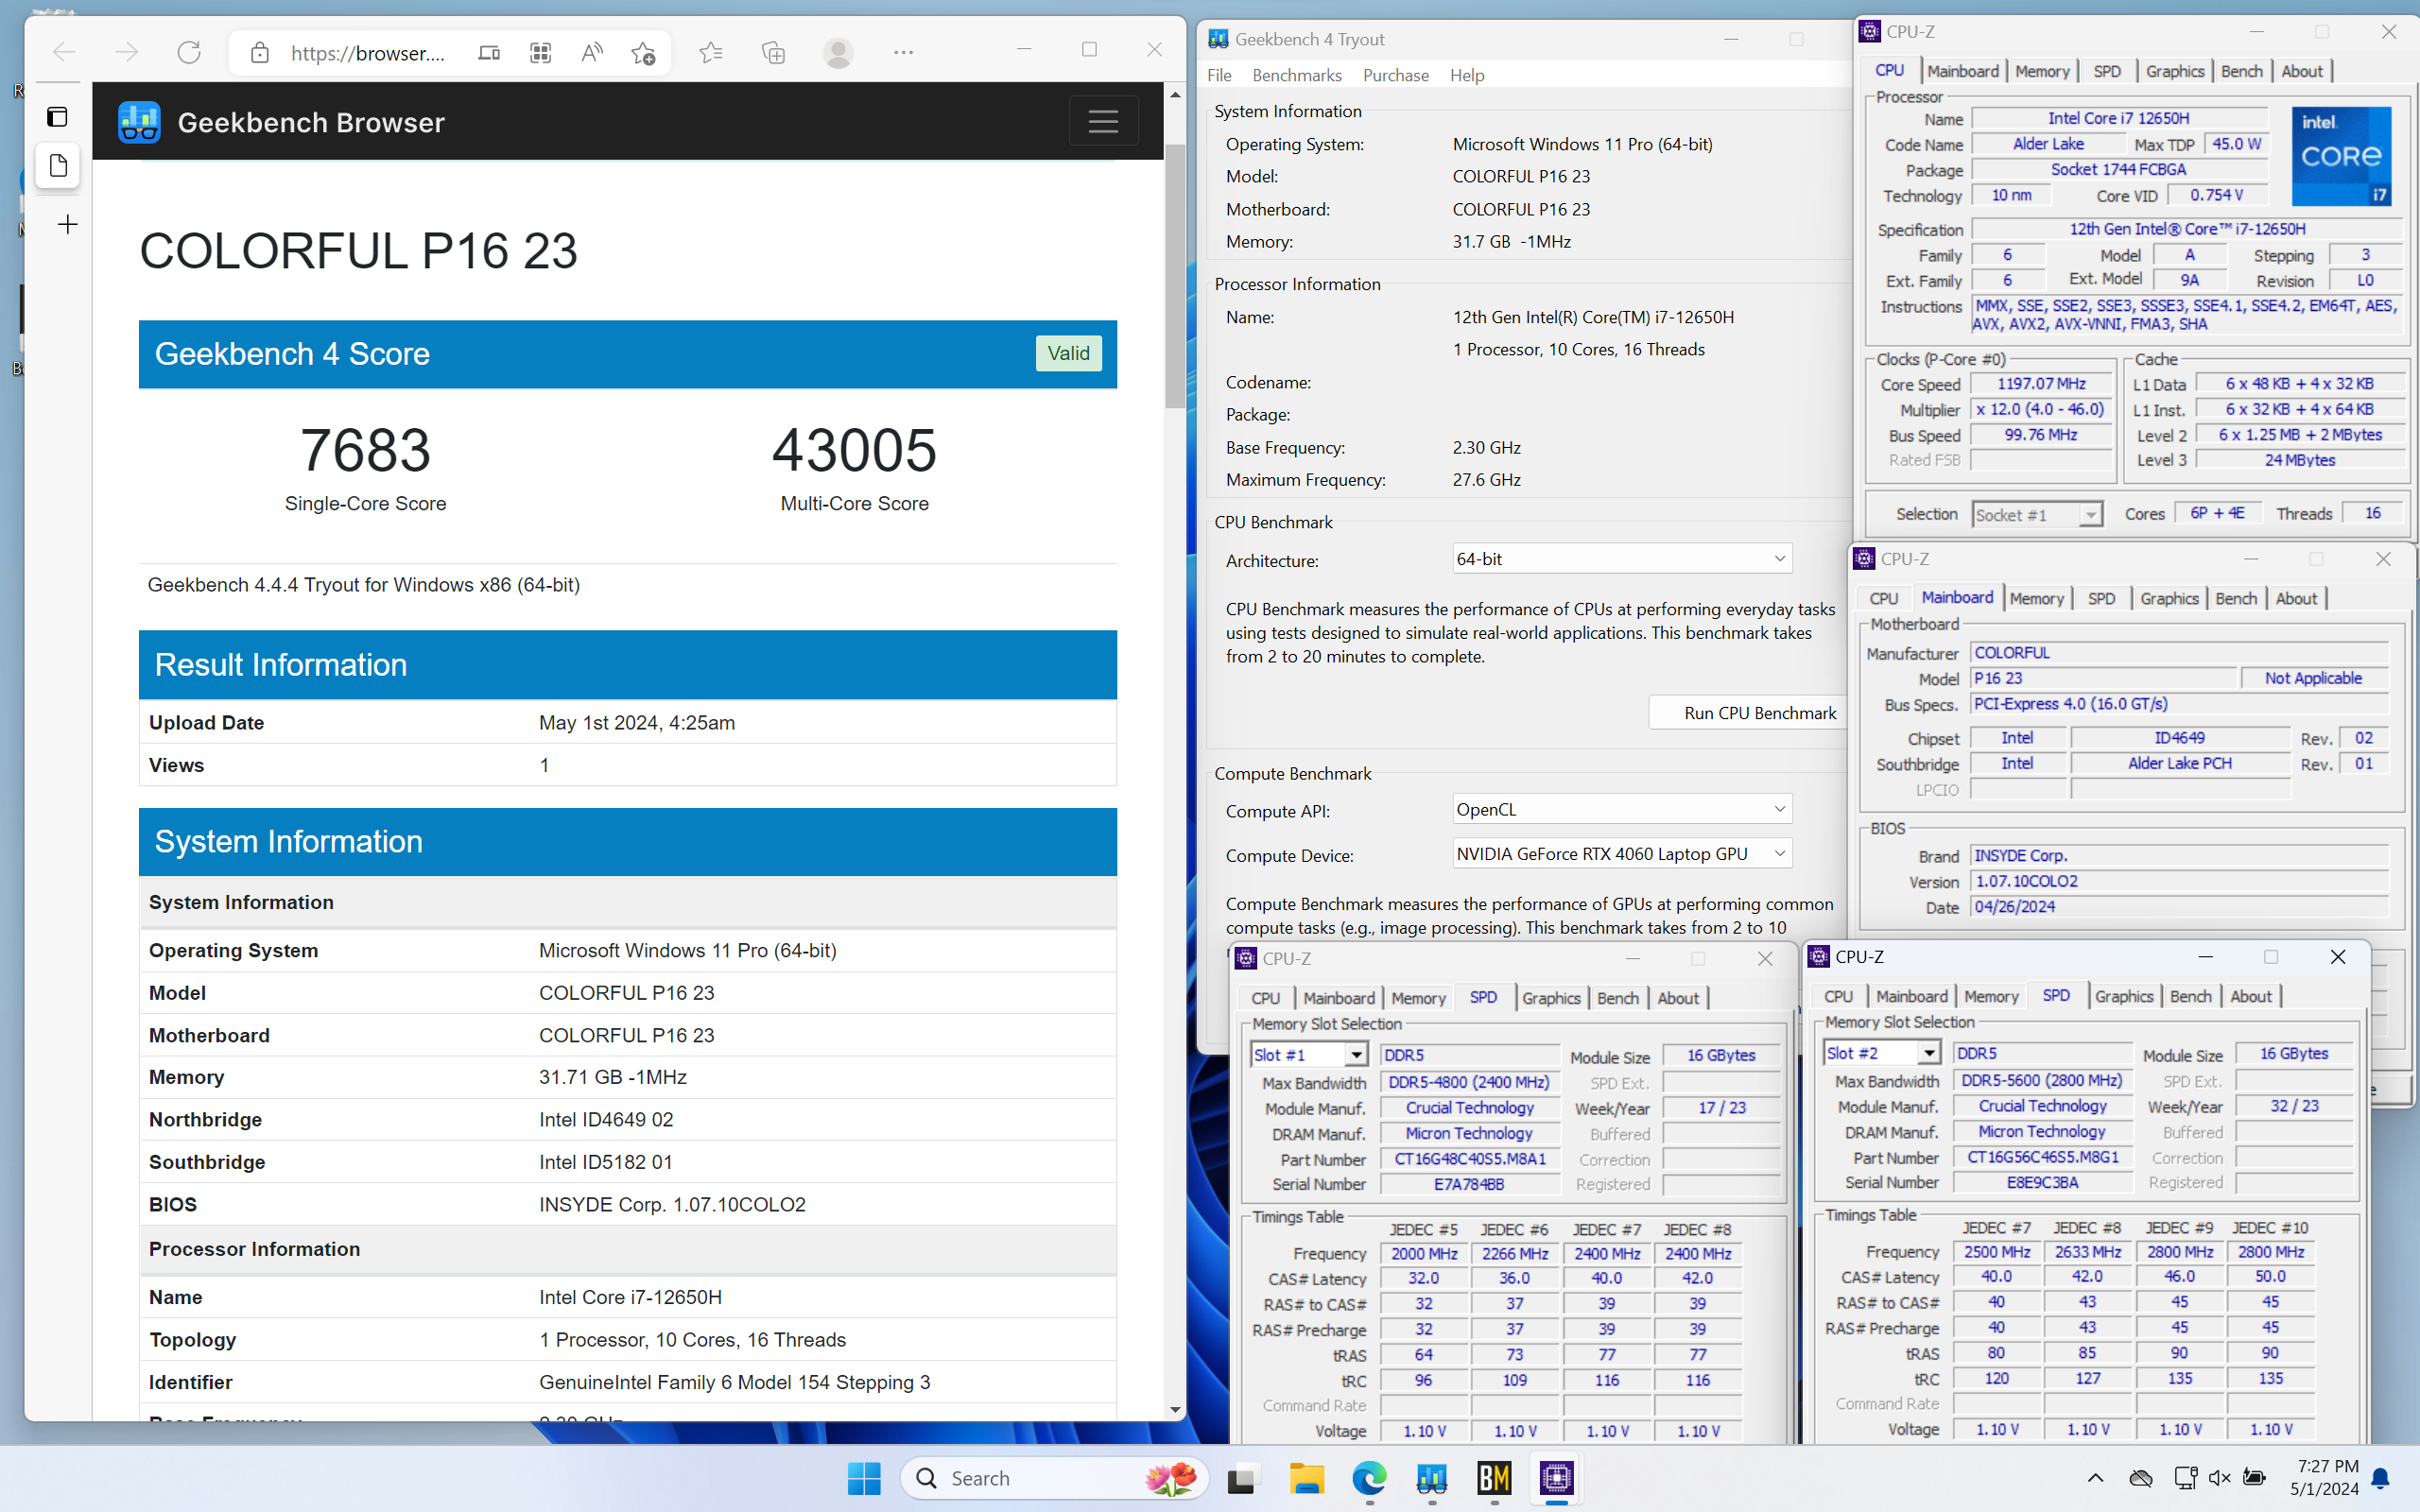2420x1512 pixels.
Task: Click the Edge profile avatar
Action: [x=838, y=53]
